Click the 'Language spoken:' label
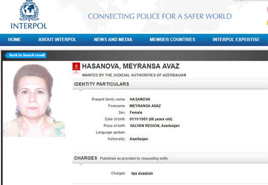268x185 pixels. click(111, 132)
